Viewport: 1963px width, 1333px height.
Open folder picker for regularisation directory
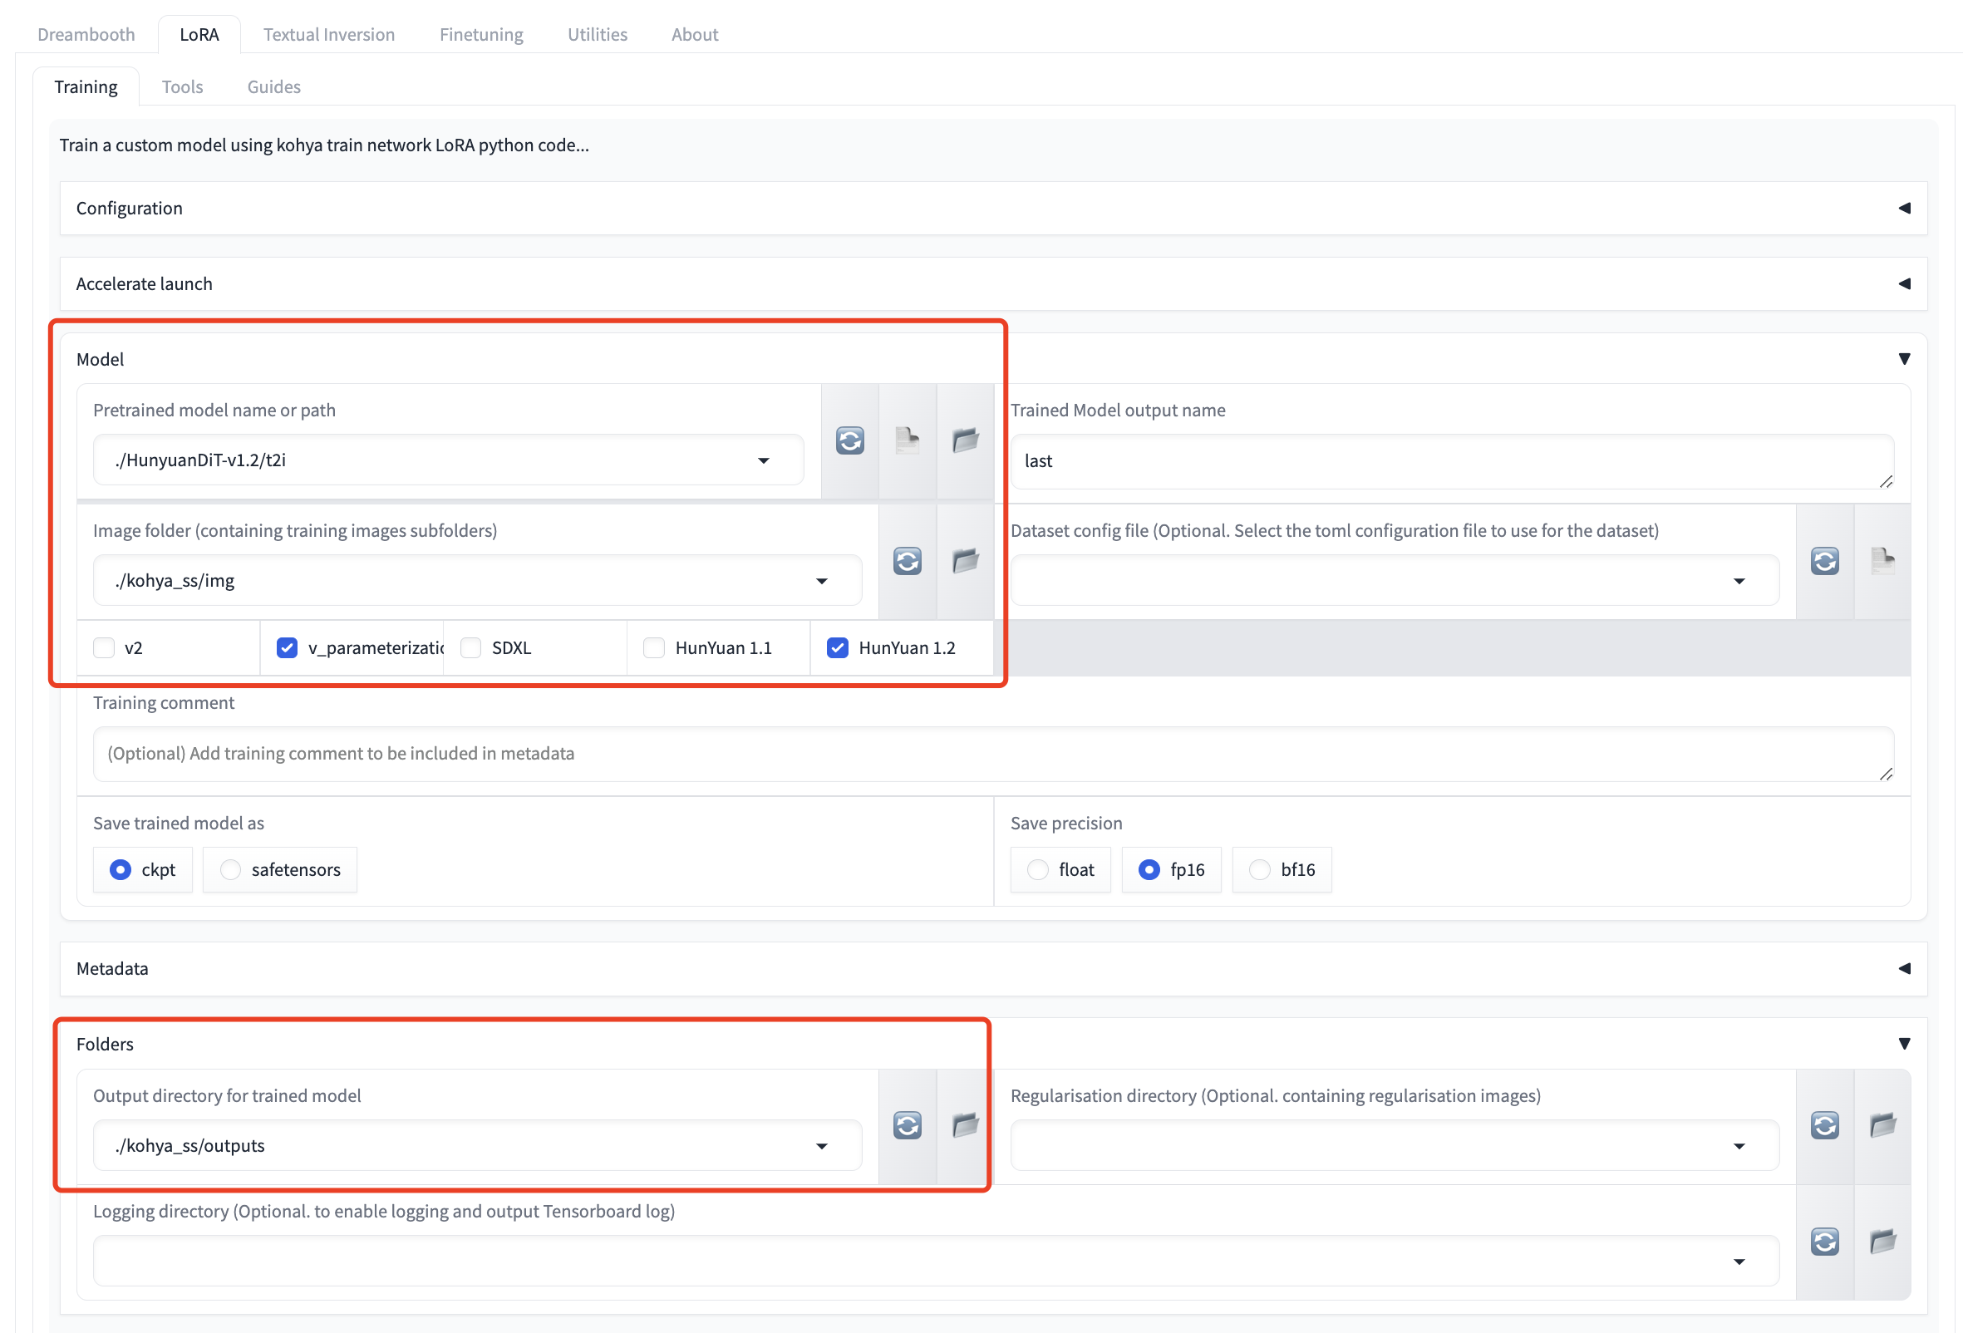1882,1125
